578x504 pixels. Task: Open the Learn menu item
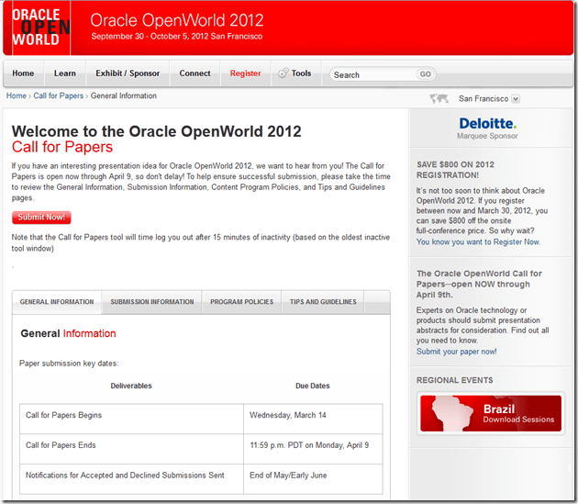pyautogui.click(x=65, y=73)
